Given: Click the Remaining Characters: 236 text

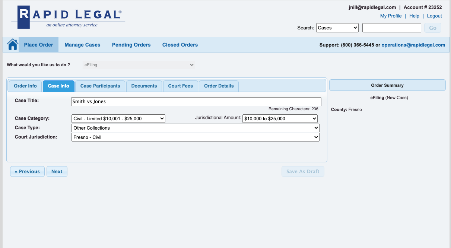Looking at the screenshot, I should 293,109.
